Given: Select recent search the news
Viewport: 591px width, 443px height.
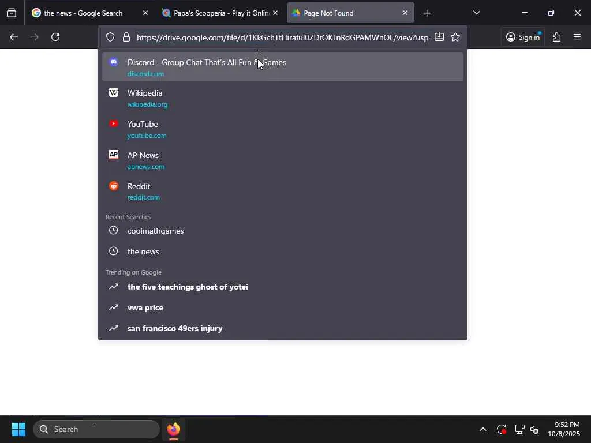Looking at the screenshot, I should coord(283,251).
